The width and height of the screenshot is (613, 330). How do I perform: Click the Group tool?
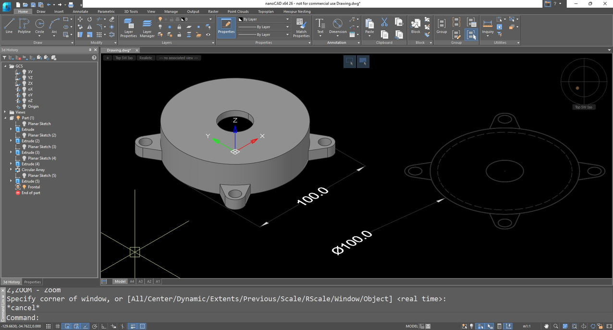click(441, 26)
